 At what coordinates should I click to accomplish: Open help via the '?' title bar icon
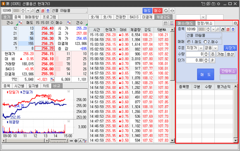pyautogui.click(x=7, y=4)
